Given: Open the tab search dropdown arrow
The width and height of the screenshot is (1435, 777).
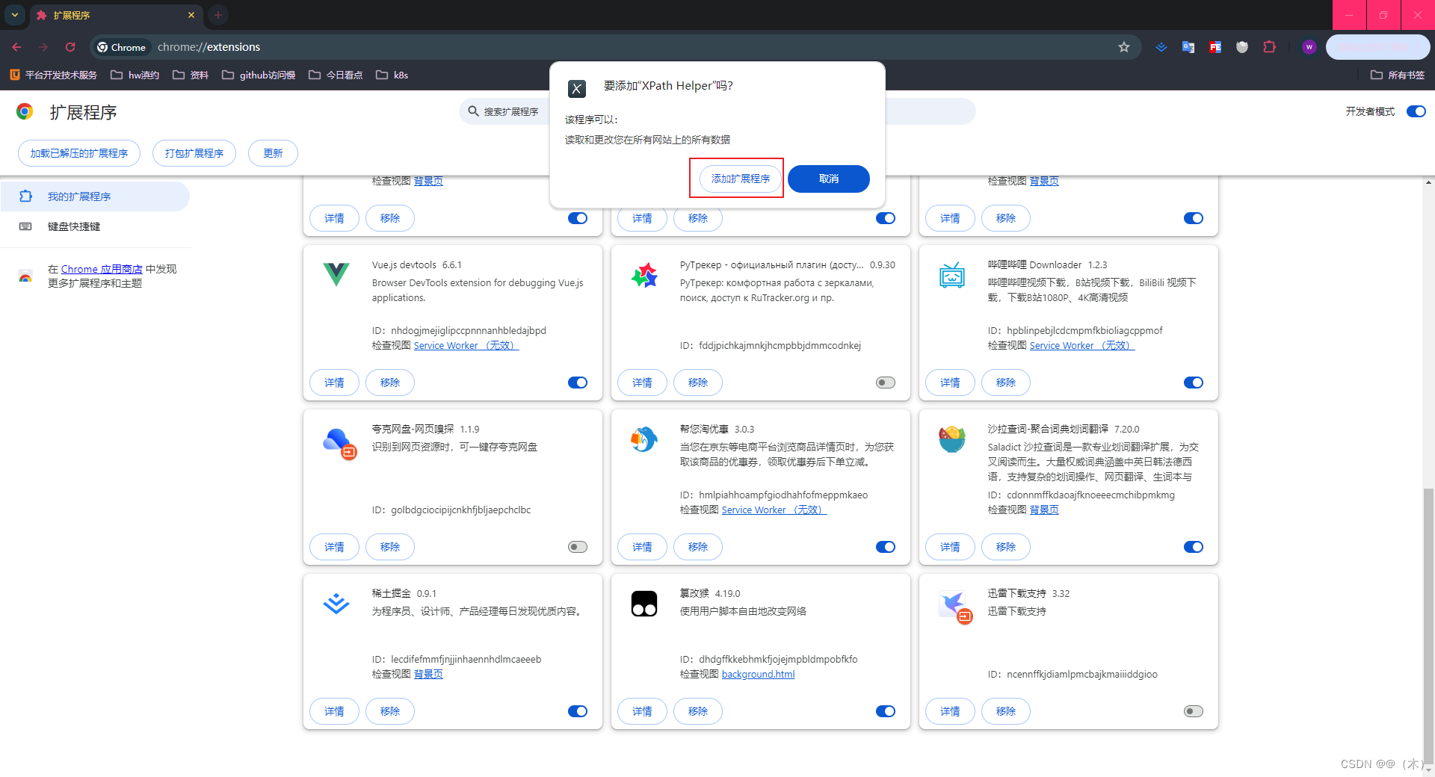Looking at the screenshot, I should (x=15, y=15).
